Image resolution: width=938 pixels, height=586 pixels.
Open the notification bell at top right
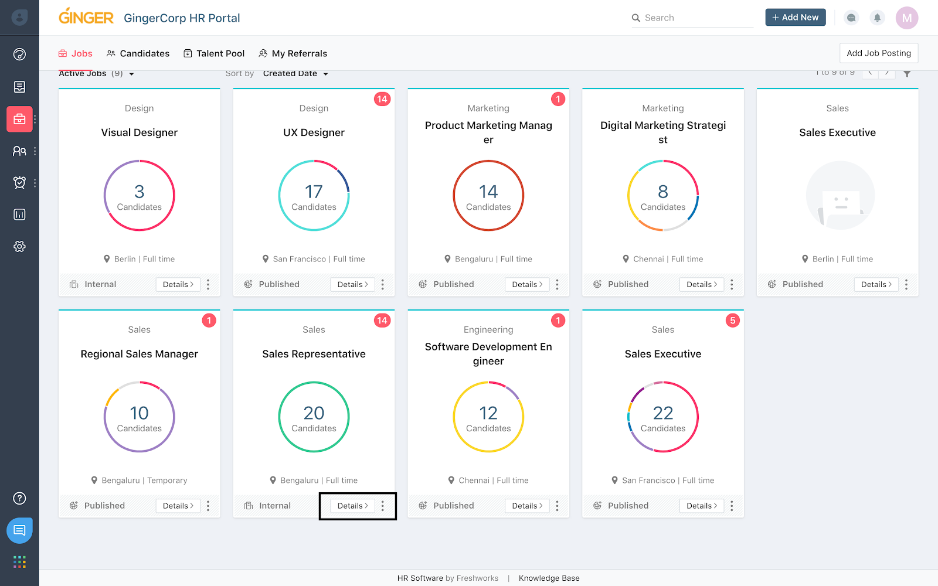(x=877, y=18)
